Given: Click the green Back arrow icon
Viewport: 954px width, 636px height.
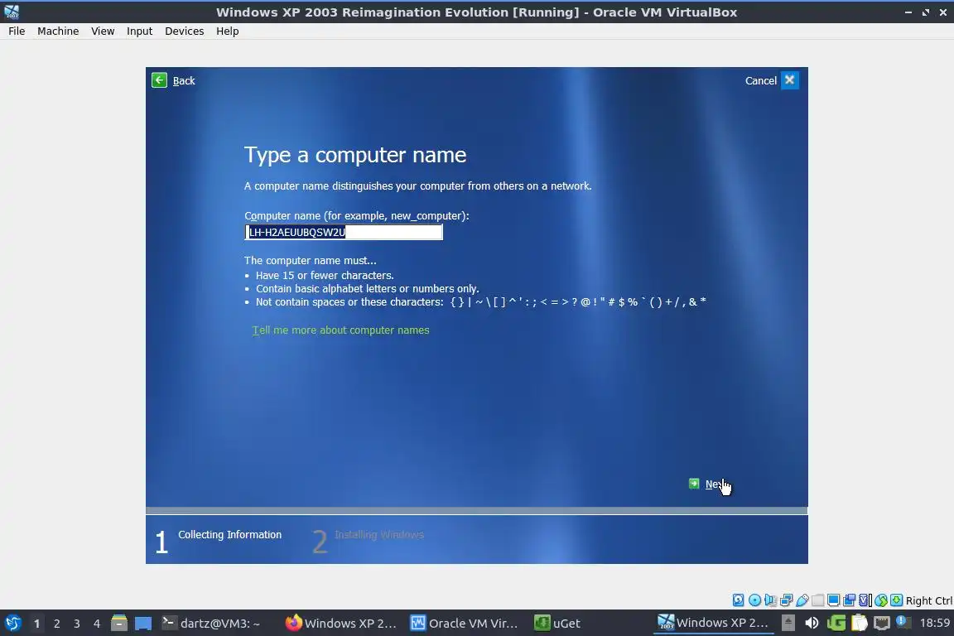Looking at the screenshot, I should pos(159,80).
